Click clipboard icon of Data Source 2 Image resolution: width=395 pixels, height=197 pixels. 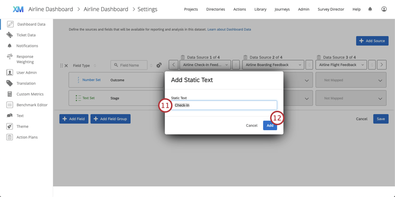click(x=245, y=57)
